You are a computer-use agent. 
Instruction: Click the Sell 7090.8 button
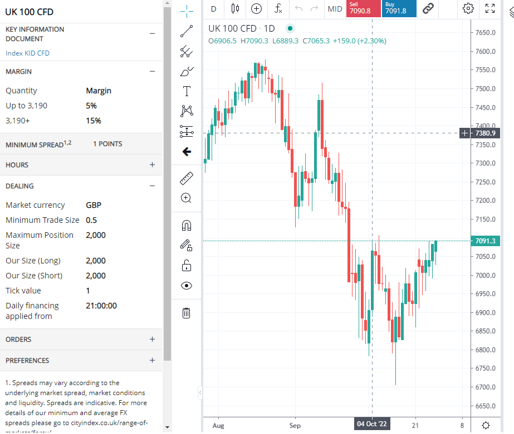(x=363, y=8)
